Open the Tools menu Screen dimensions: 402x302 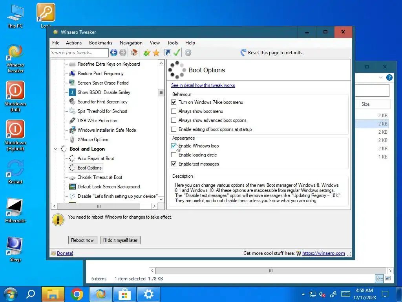point(173,43)
